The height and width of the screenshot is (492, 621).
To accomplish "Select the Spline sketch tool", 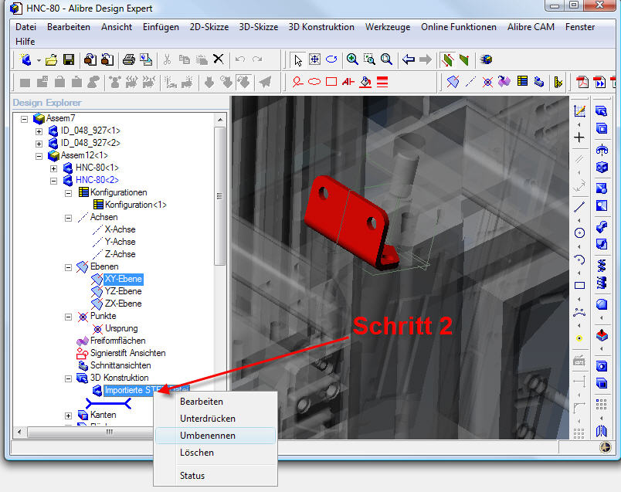I will (x=579, y=313).
